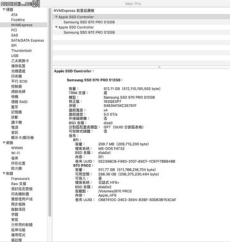Select 光纖通道 in the sidebar

coord(18,71)
